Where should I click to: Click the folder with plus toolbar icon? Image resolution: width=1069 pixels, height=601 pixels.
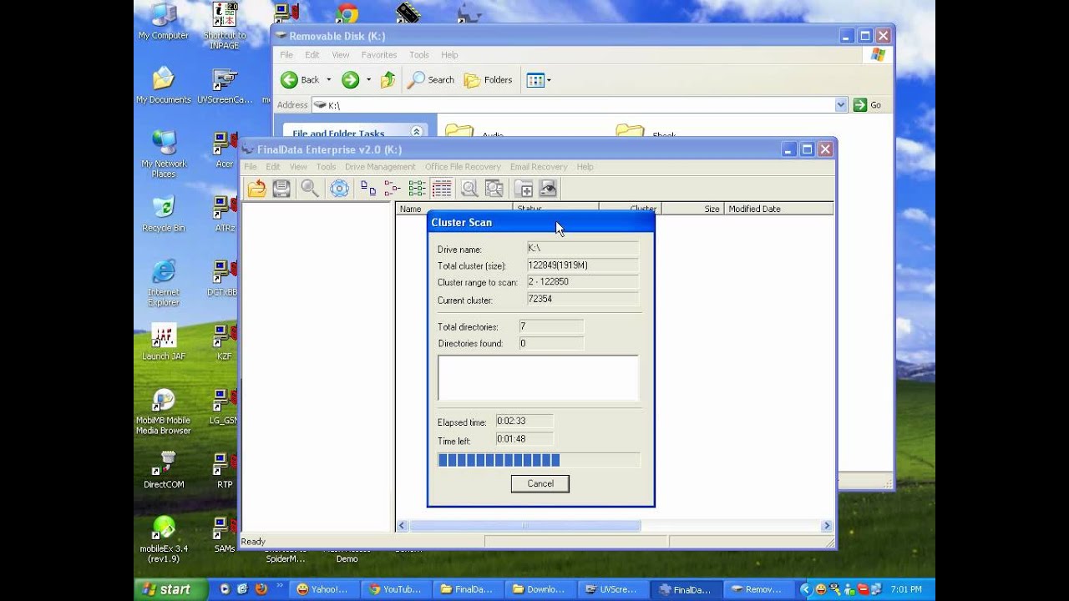tap(524, 189)
